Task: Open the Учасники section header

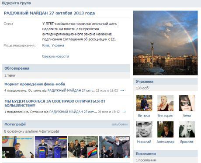Action: pyautogui.click(x=145, y=81)
